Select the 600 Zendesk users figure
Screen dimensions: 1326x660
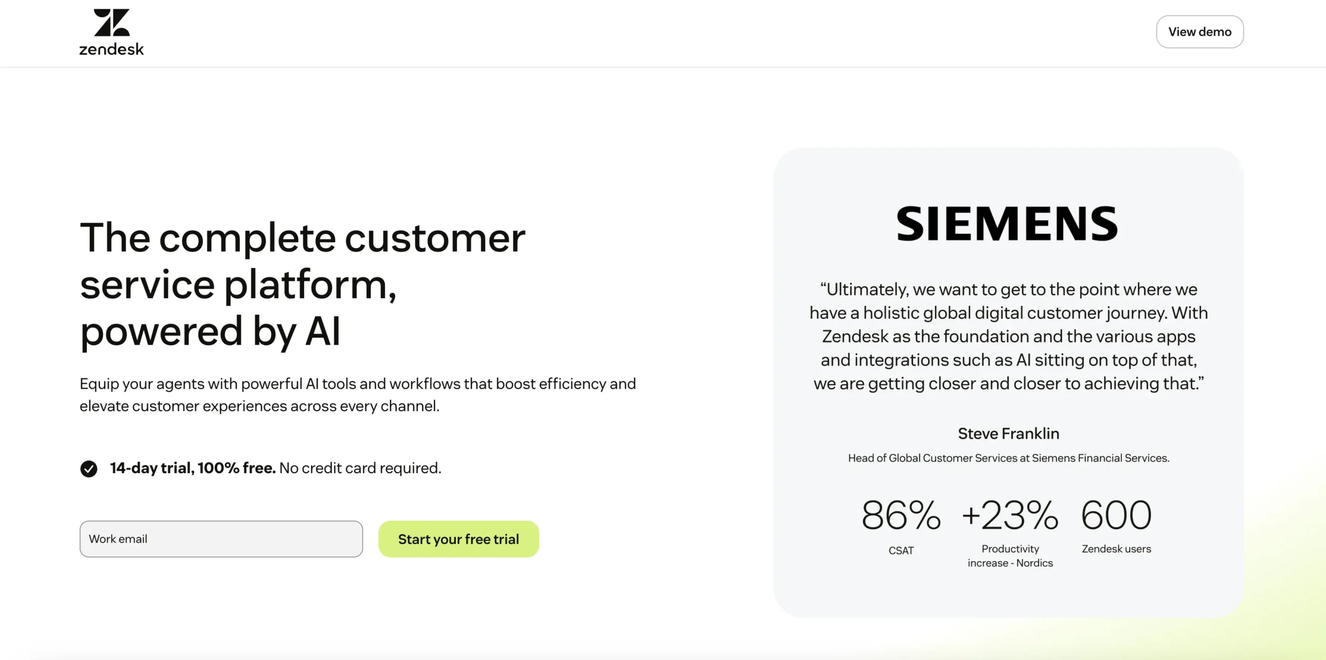tap(1116, 515)
